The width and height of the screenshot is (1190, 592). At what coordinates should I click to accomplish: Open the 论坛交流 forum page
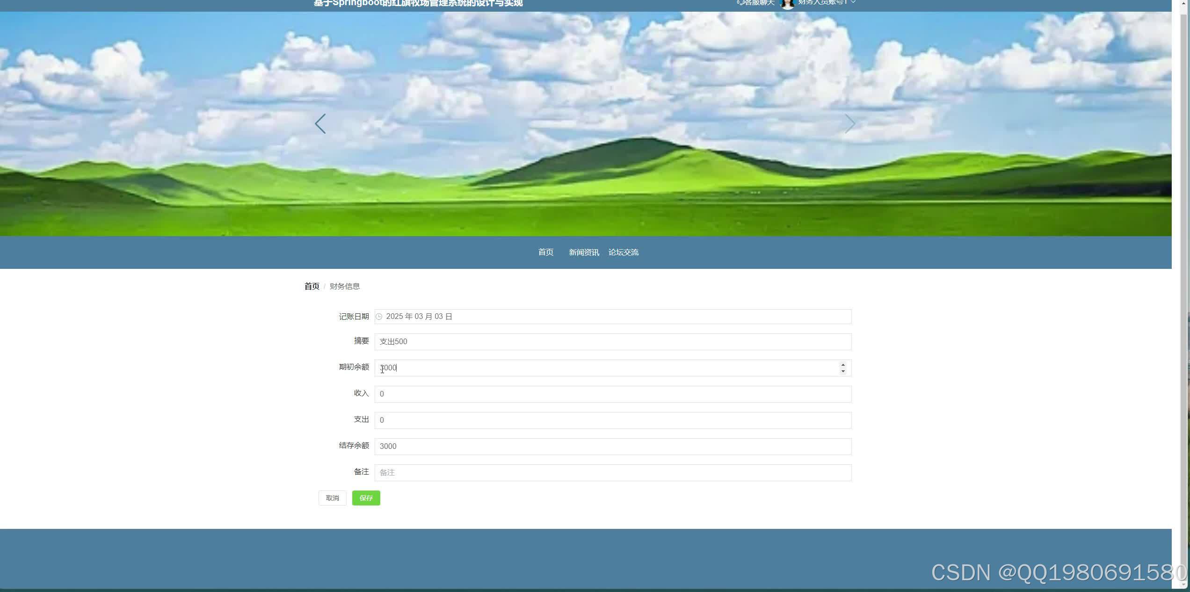[x=624, y=252]
